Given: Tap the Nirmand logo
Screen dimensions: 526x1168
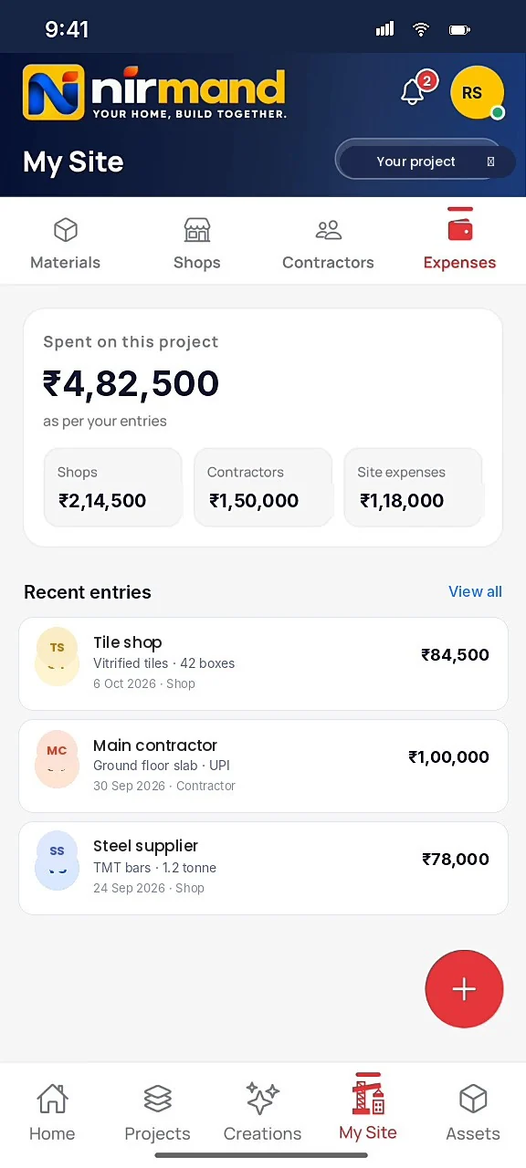Looking at the screenshot, I should tap(154, 93).
